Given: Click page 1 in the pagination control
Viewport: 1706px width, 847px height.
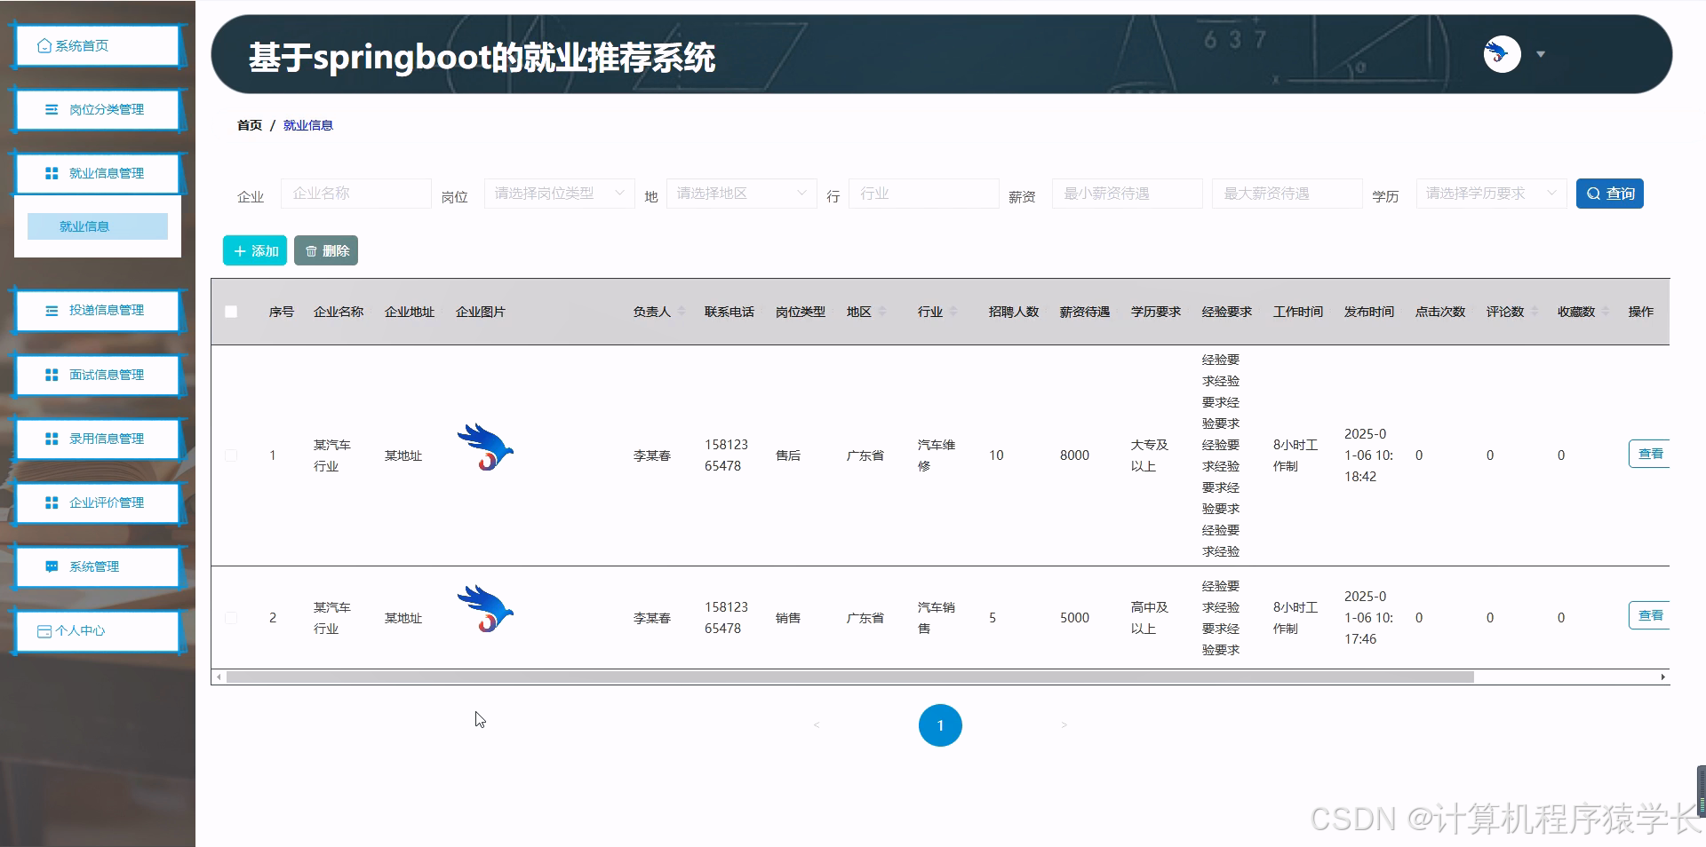Looking at the screenshot, I should (x=939, y=724).
